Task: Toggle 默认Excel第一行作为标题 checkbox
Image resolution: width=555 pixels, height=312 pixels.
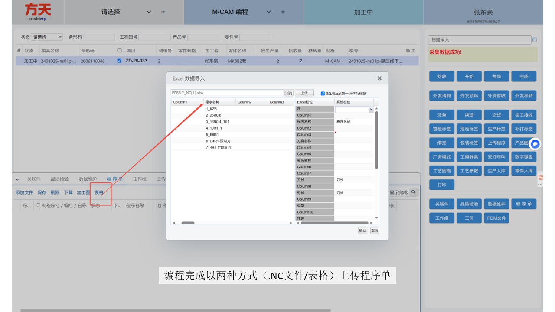Action: 323,93
